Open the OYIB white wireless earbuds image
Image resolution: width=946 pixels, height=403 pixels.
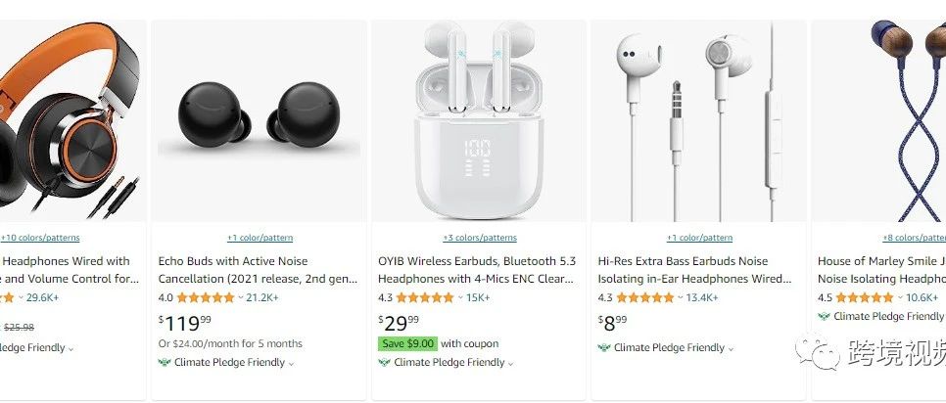click(x=479, y=120)
